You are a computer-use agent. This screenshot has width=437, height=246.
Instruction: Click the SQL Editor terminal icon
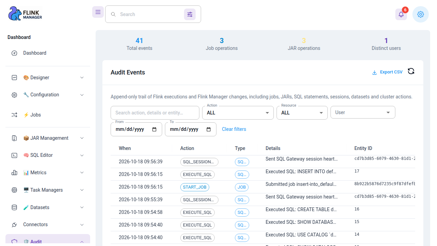(x=14, y=155)
